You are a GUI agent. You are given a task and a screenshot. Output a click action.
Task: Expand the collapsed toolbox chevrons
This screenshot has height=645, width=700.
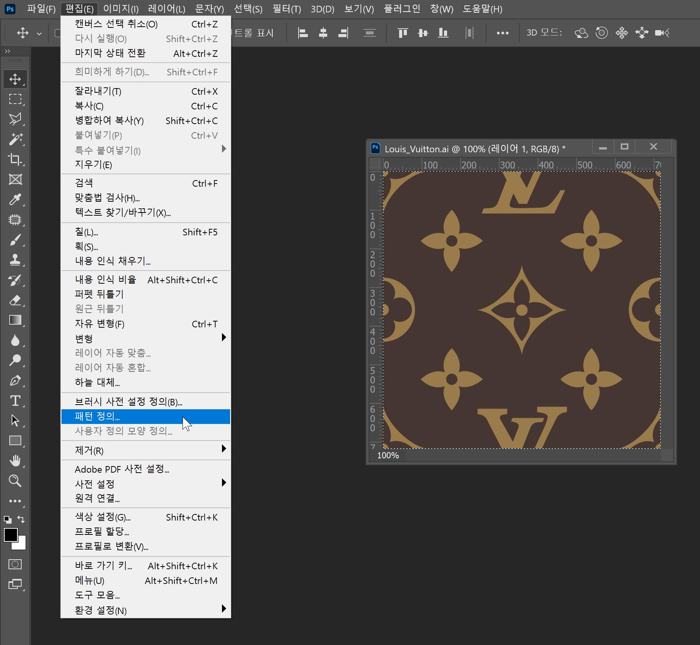click(7, 51)
